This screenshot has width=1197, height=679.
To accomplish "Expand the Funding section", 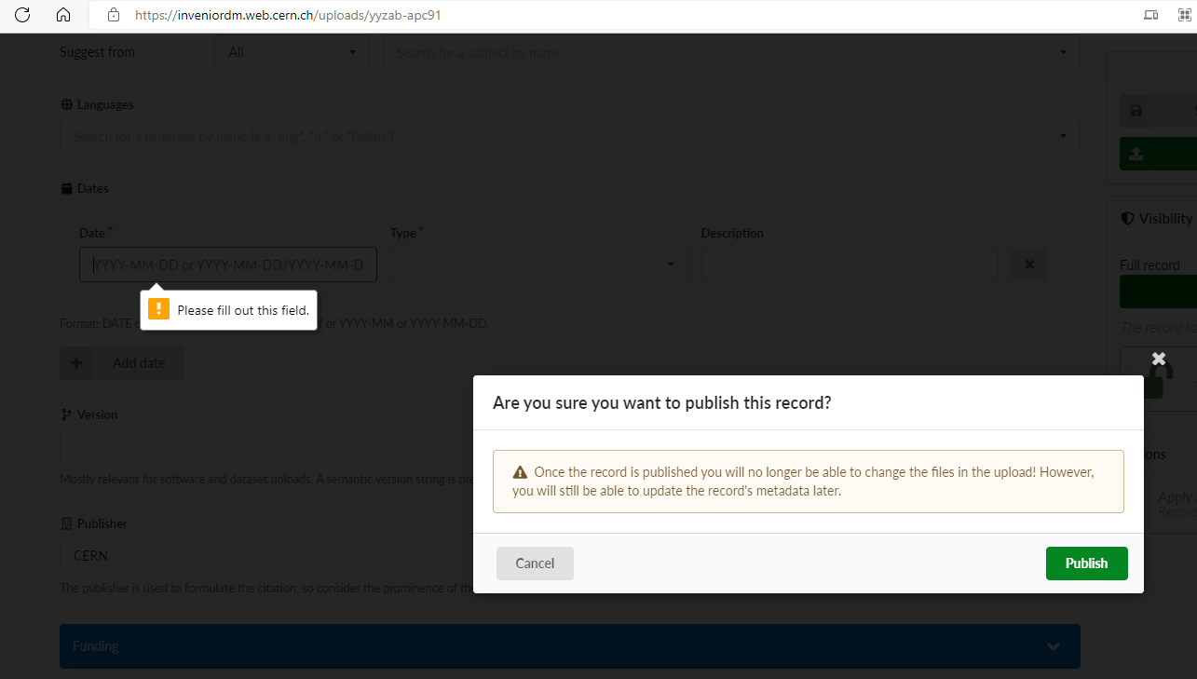I will [x=569, y=645].
